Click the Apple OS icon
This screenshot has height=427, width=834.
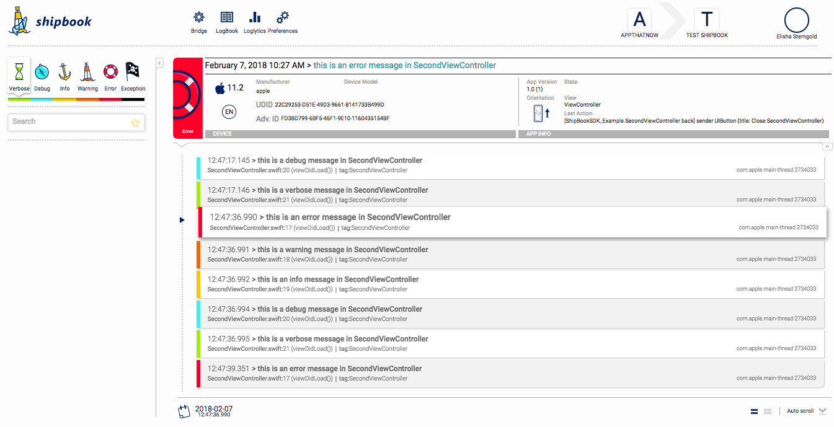coord(220,88)
